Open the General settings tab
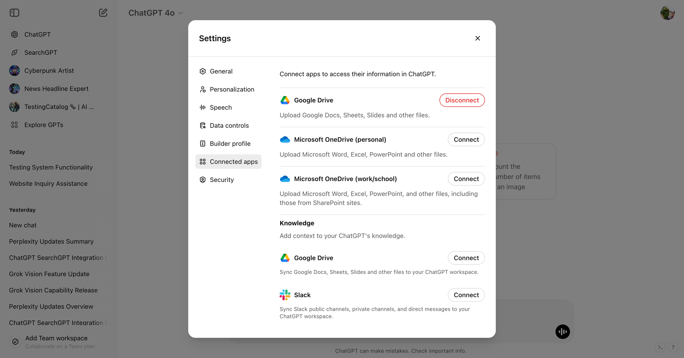 pyautogui.click(x=228, y=71)
